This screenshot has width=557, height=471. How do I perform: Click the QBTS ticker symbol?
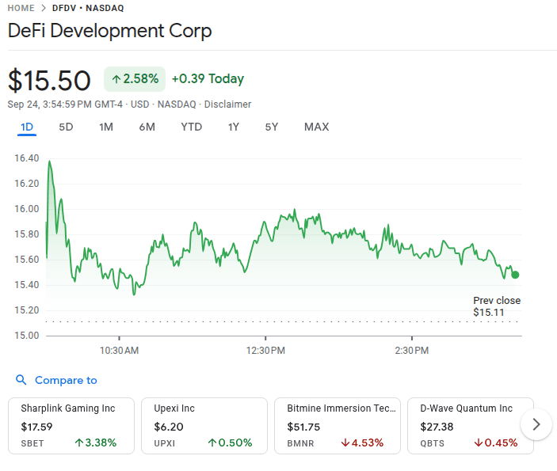coord(432,443)
